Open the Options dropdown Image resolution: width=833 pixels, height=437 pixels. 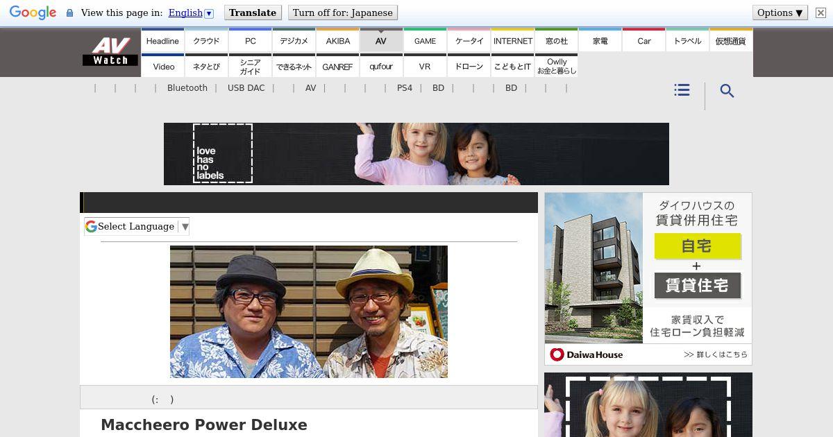pyautogui.click(x=780, y=12)
